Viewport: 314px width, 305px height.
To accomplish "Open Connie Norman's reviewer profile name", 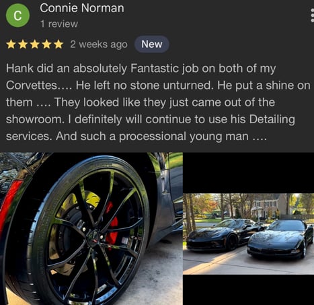I will tap(82, 8).
